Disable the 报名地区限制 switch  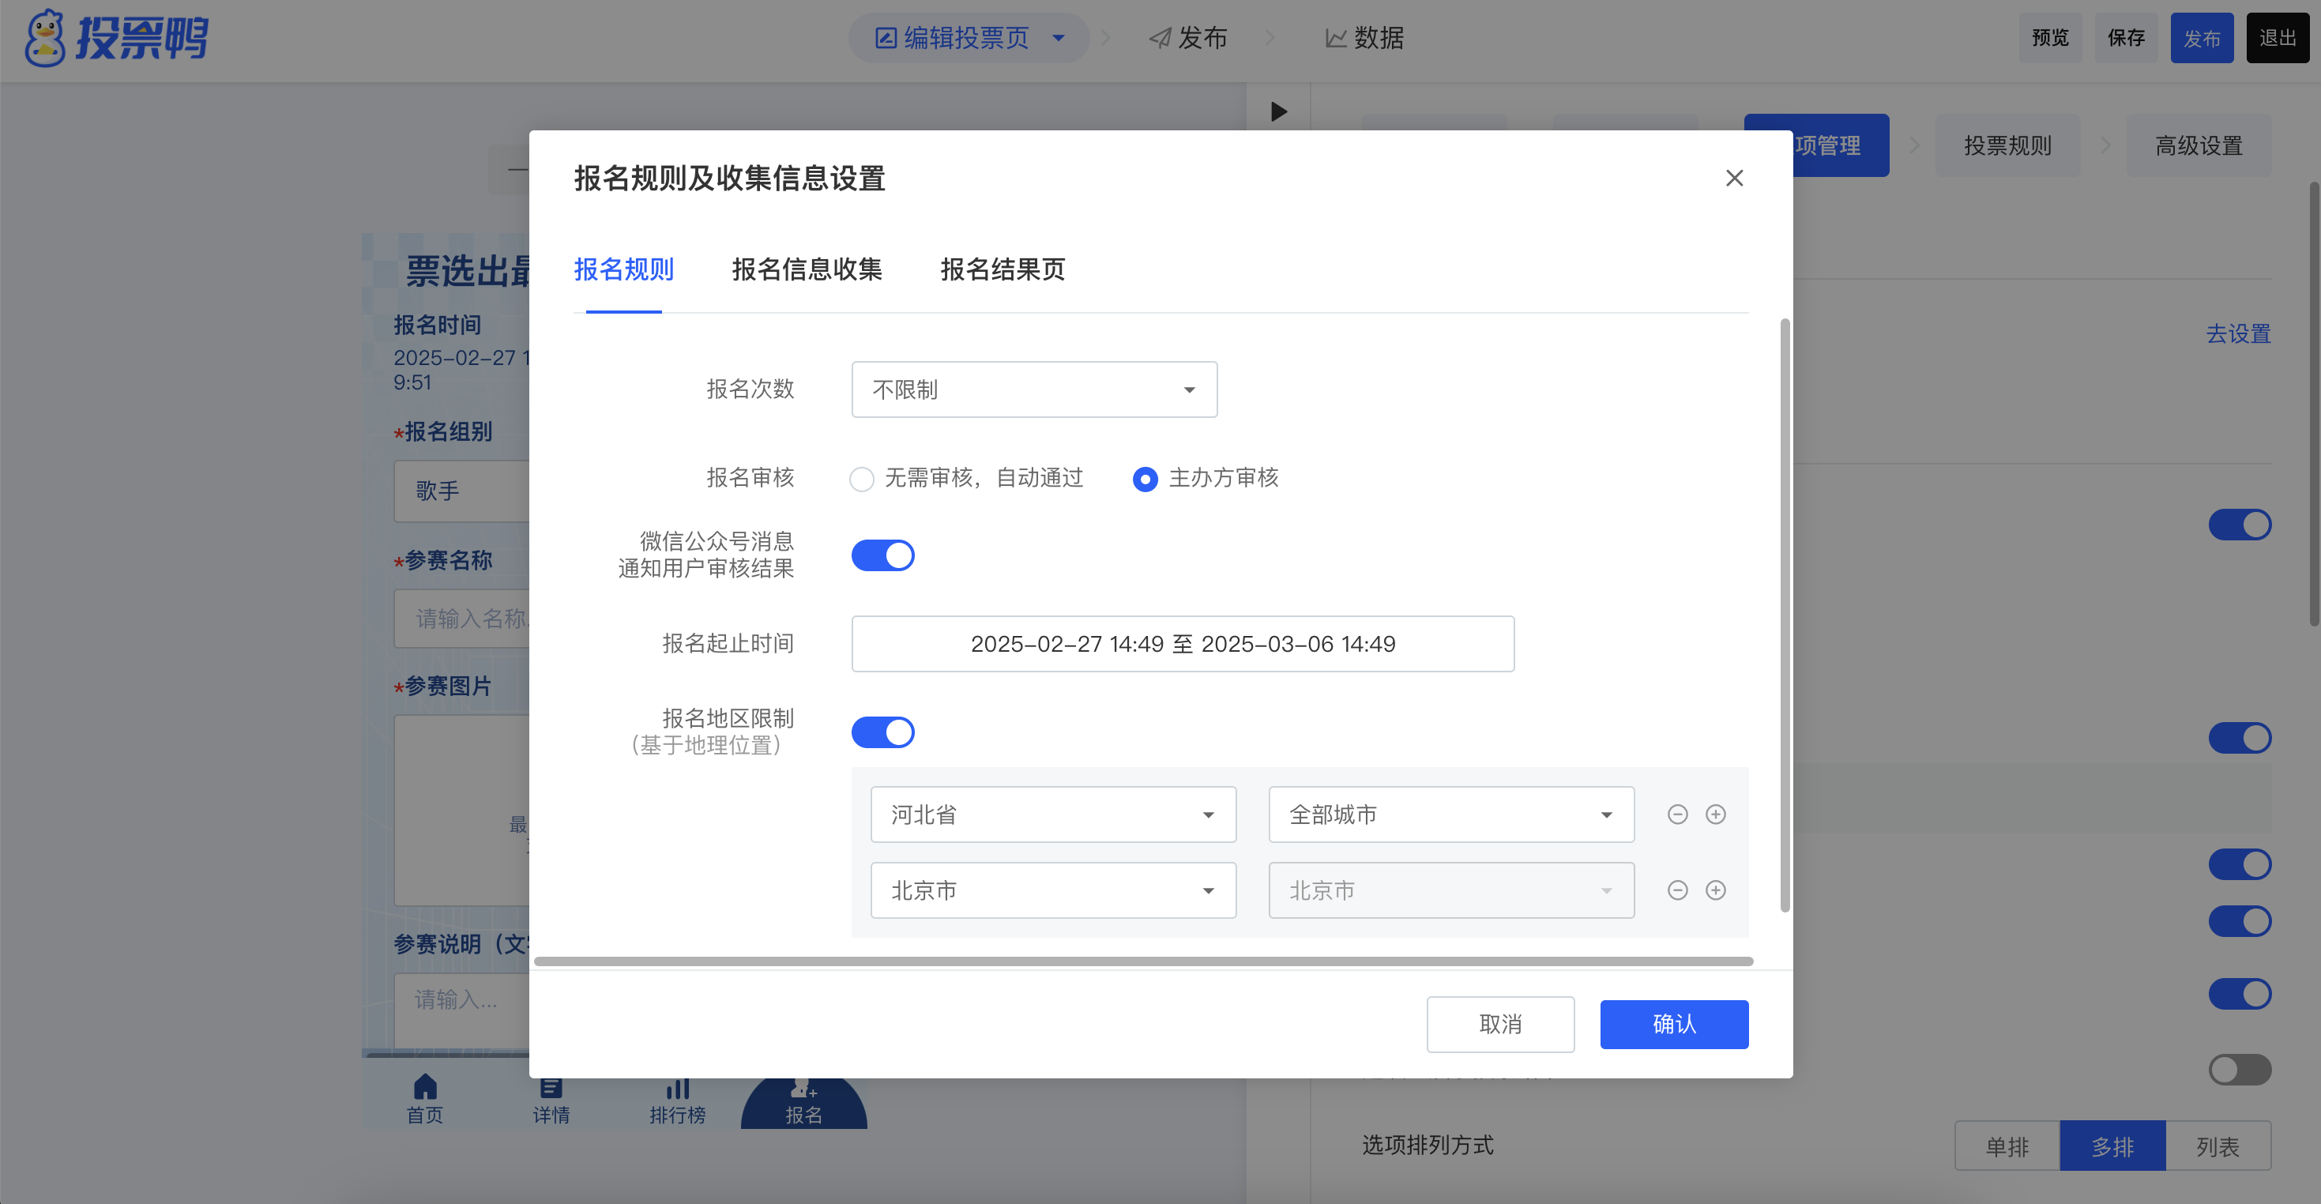coord(882,732)
